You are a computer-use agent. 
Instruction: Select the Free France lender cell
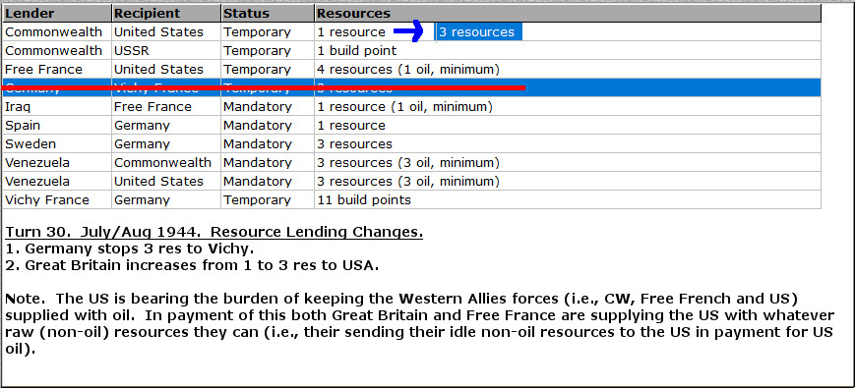coord(57,70)
